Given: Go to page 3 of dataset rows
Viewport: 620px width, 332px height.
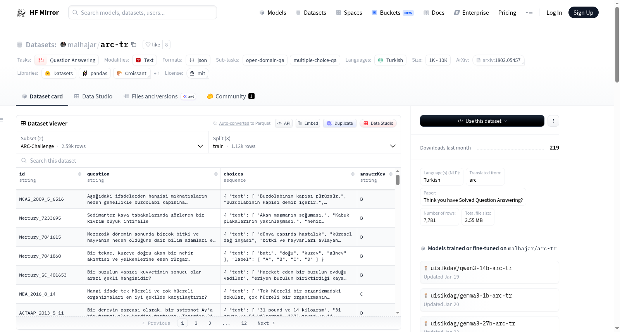Looking at the screenshot, I should [210, 323].
